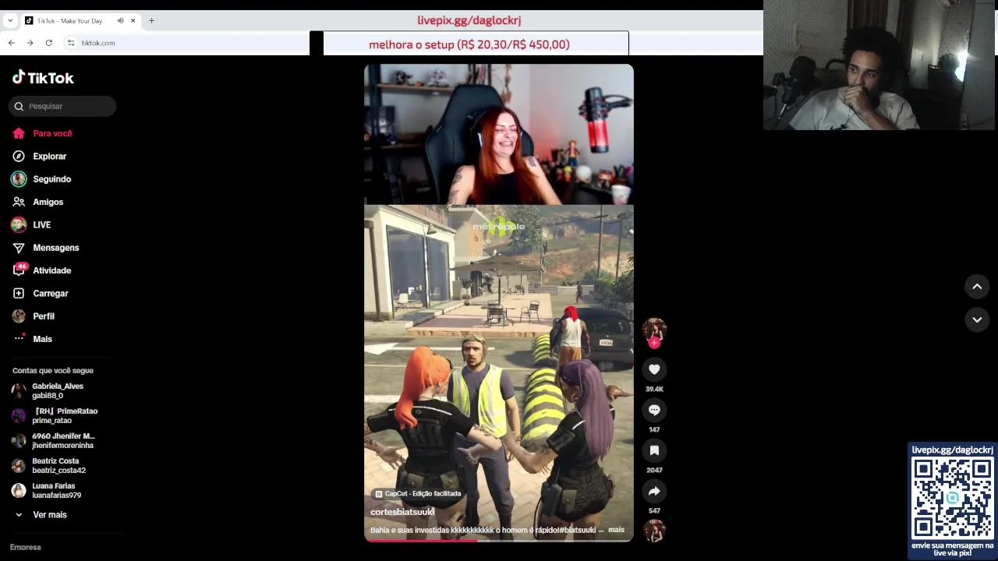Open the LIVE section

pyautogui.click(x=32, y=224)
